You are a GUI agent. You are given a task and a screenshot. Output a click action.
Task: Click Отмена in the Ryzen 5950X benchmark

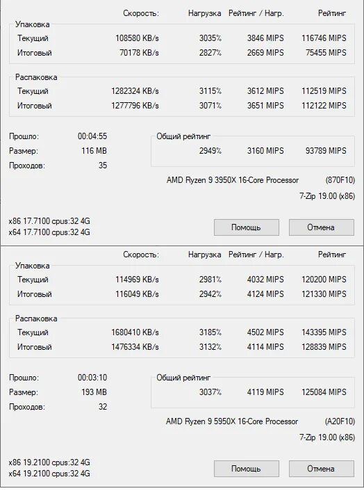[x=322, y=469]
